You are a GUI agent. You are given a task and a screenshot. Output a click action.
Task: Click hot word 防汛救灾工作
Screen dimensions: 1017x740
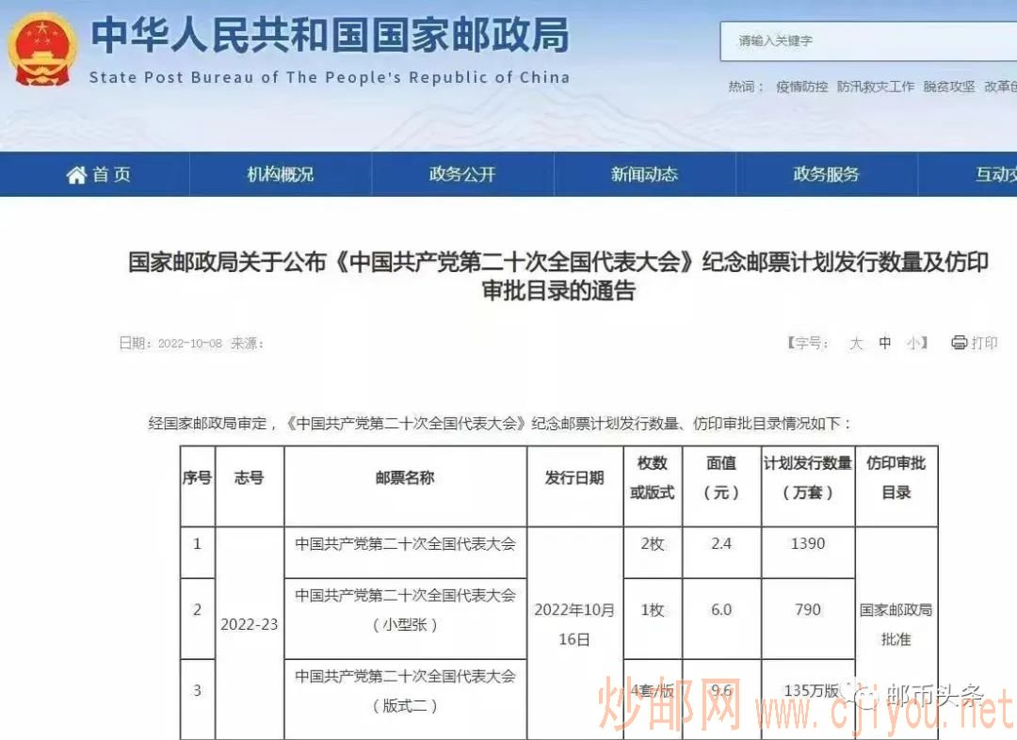click(x=876, y=87)
